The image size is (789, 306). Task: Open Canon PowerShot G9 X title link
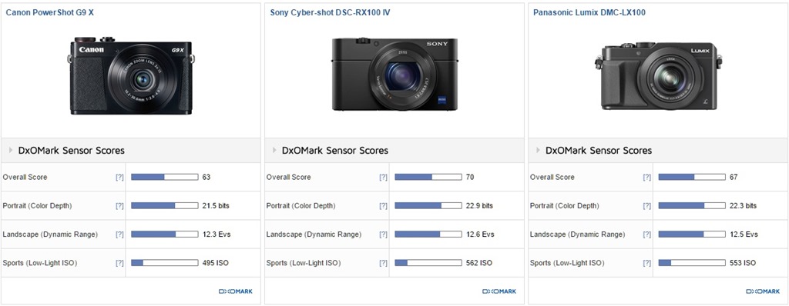pyautogui.click(x=50, y=12)
